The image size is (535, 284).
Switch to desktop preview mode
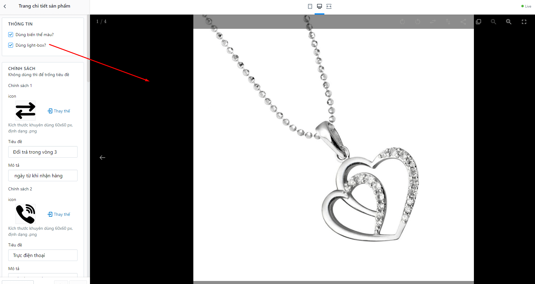319,6
